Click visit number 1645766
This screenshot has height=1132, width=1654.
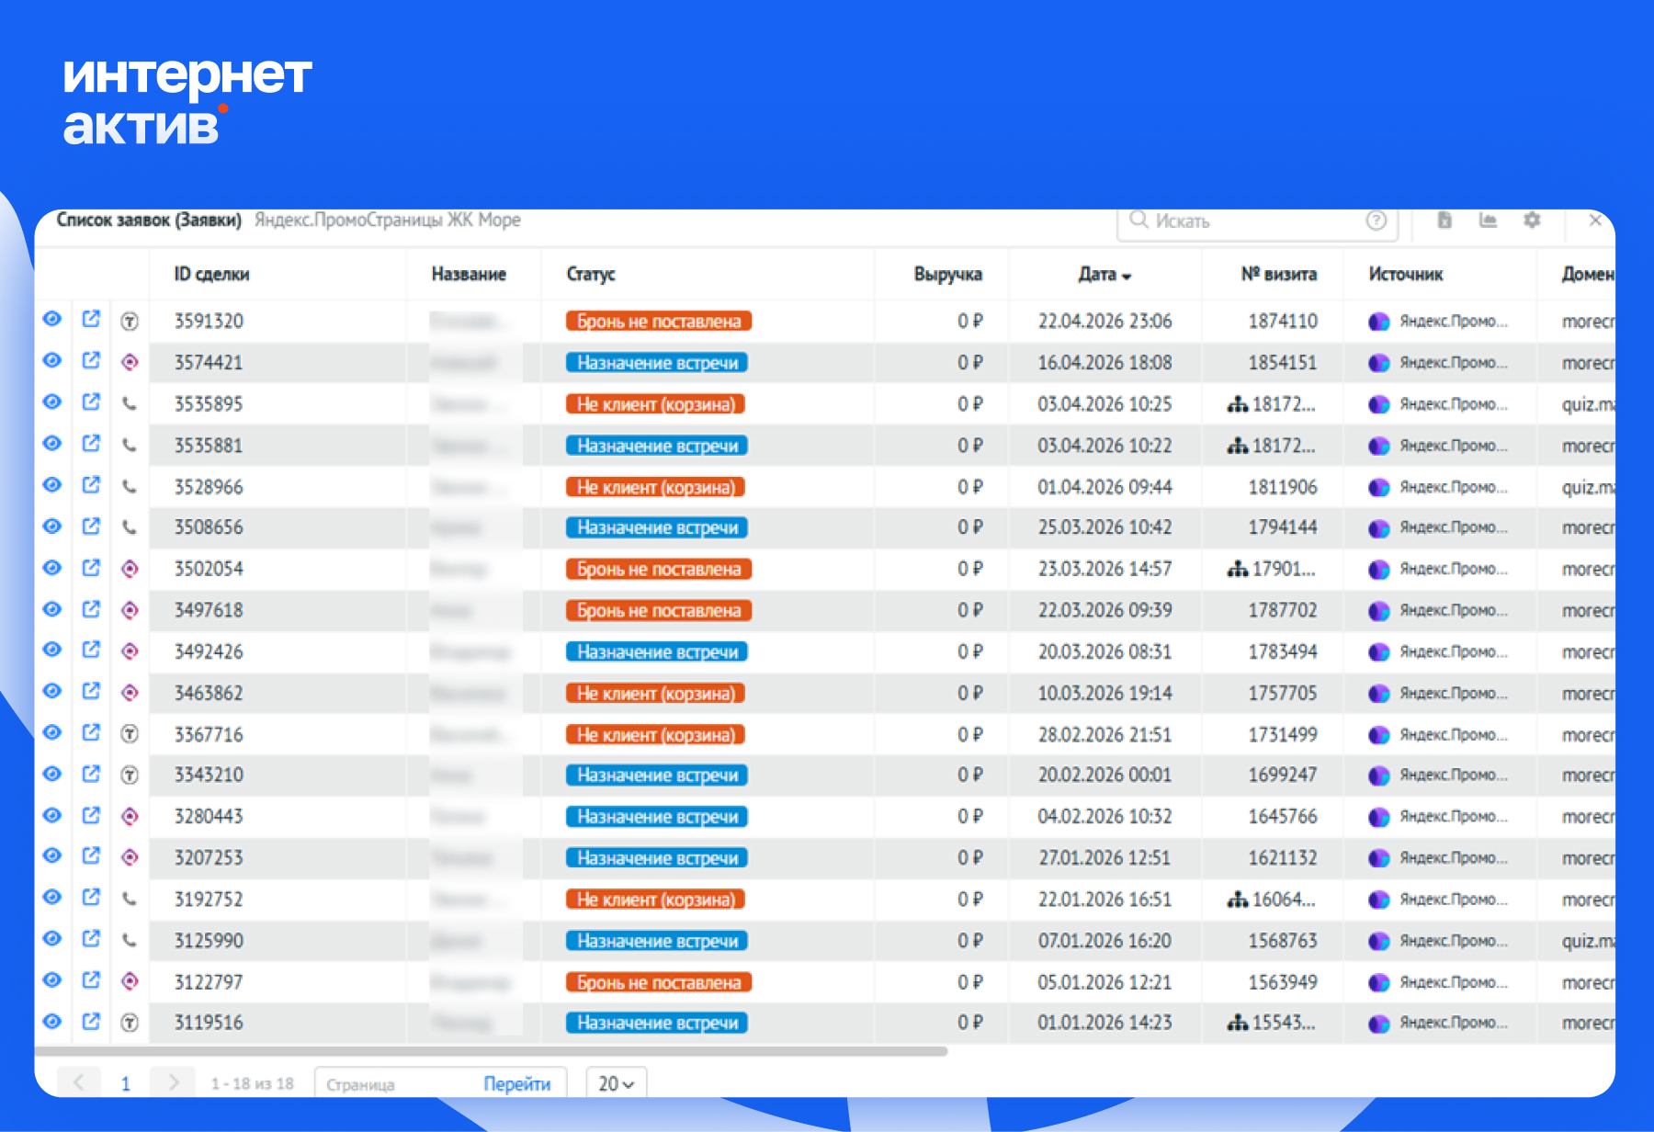pos(1282,816)
